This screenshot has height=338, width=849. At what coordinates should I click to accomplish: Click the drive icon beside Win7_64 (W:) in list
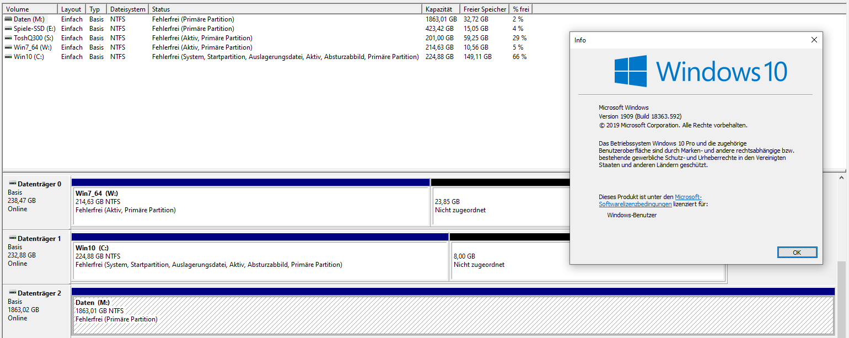(x=8, y=47)
